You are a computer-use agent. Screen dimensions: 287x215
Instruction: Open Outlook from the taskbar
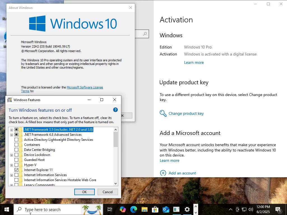point(166,209)
